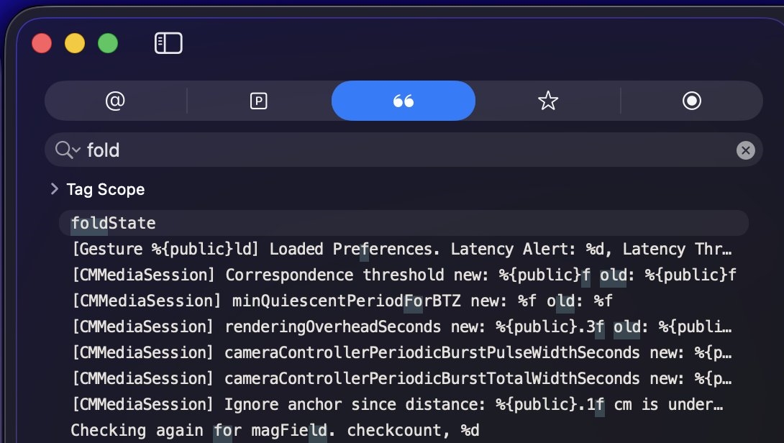784x443 pixels.
Task: Select the 'Checking again for magField' row
Action: [x=404, y=430]
